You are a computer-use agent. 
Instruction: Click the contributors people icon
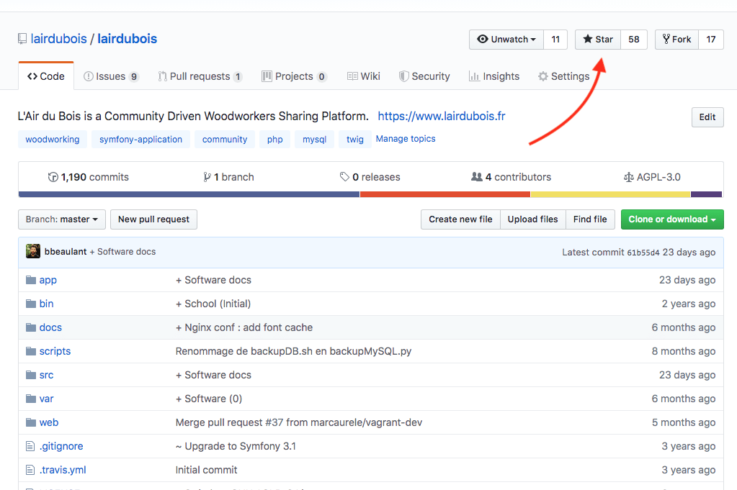point(477,177)
